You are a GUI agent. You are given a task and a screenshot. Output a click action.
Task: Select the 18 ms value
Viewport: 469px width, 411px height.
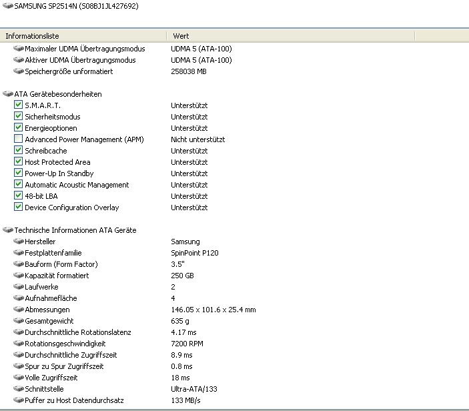pos(180,378)
